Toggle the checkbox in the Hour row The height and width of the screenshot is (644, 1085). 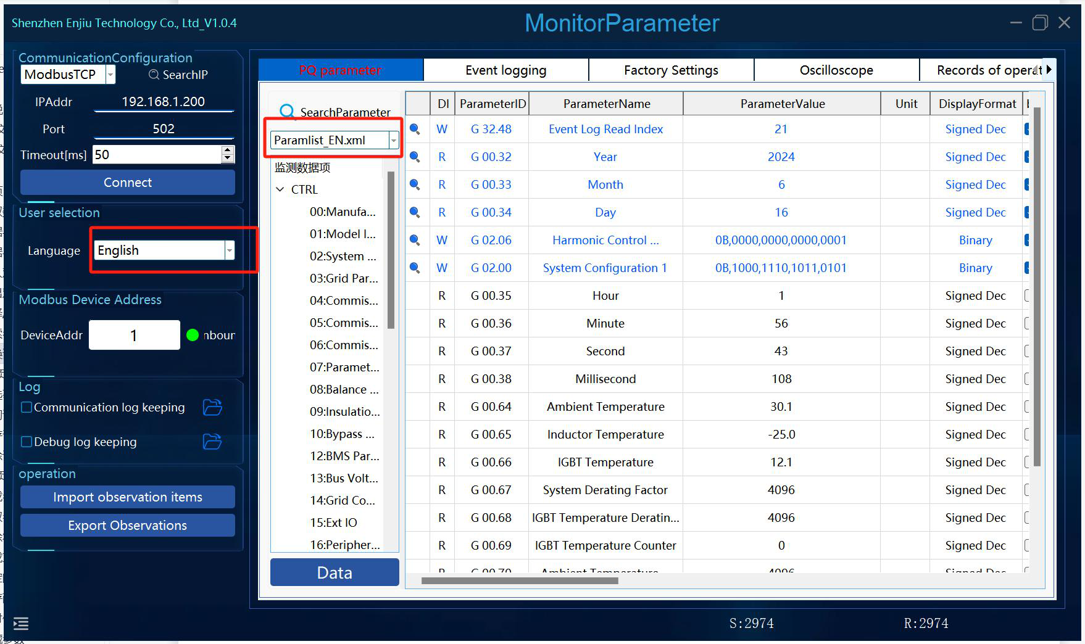coord(1027,295)
